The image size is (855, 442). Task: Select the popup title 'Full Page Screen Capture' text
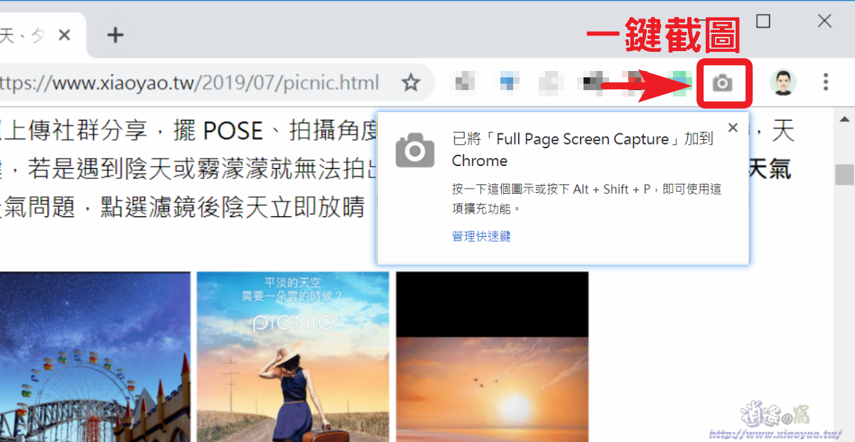point(583,139)
